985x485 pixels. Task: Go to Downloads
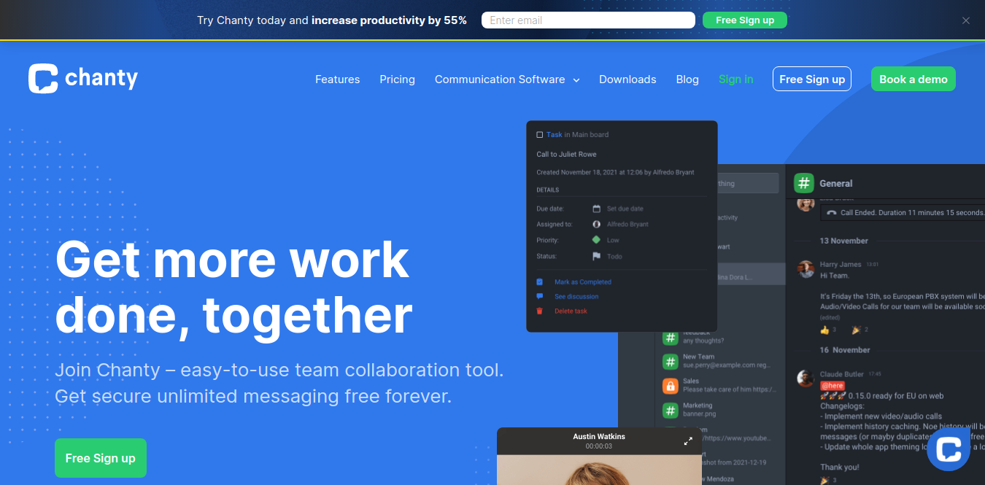(x=627, y=79)
